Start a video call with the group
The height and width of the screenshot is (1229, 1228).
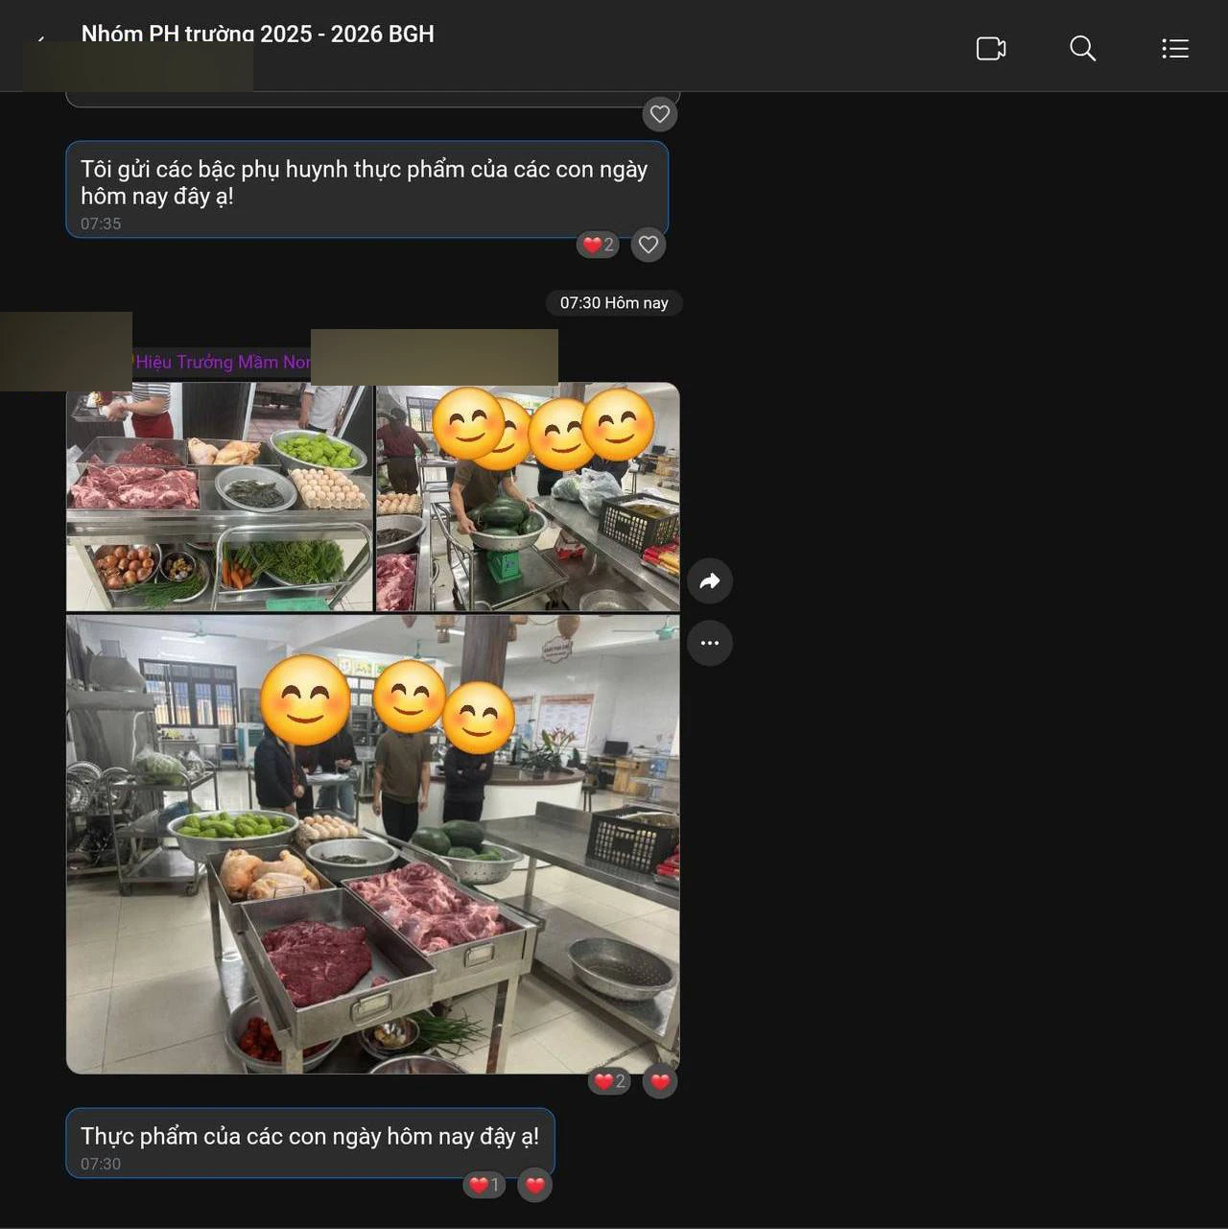tap(990, 48)
